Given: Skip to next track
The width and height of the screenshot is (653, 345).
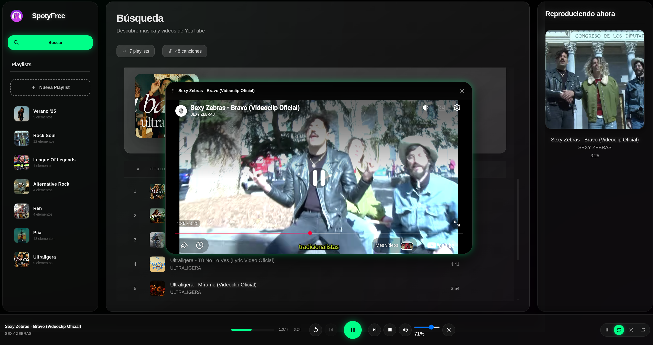Looking at the screenshot, I should point(374,330).
